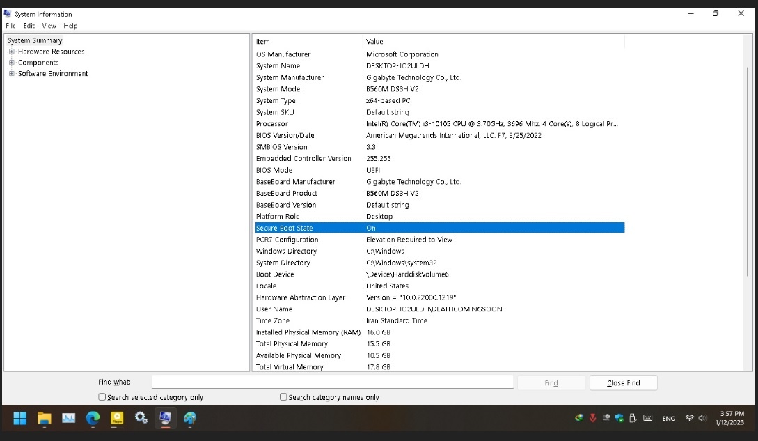Image resolution: width=758 pixels, height=441 pixels.
Task: Select Components tree label
Action: click(38, 63)
